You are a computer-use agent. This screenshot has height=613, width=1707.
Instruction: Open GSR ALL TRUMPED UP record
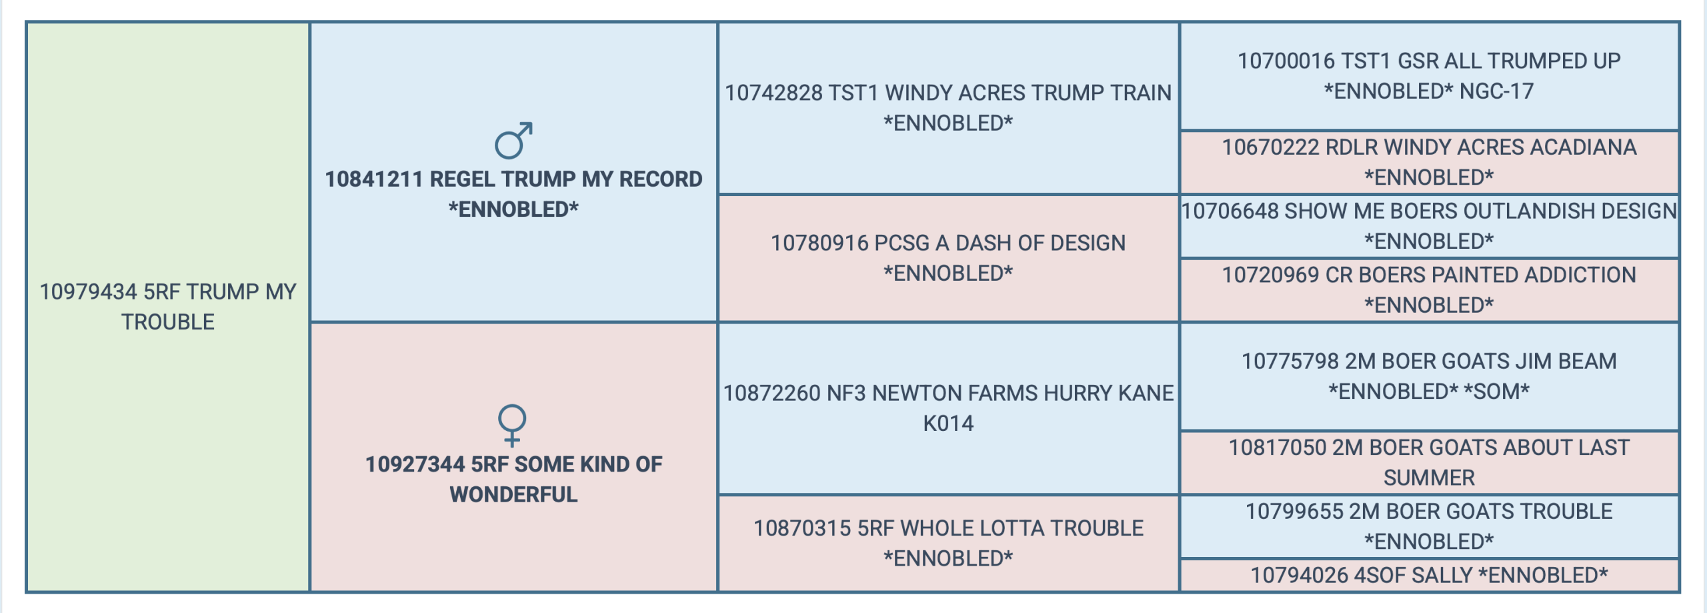pos(1428,76)
